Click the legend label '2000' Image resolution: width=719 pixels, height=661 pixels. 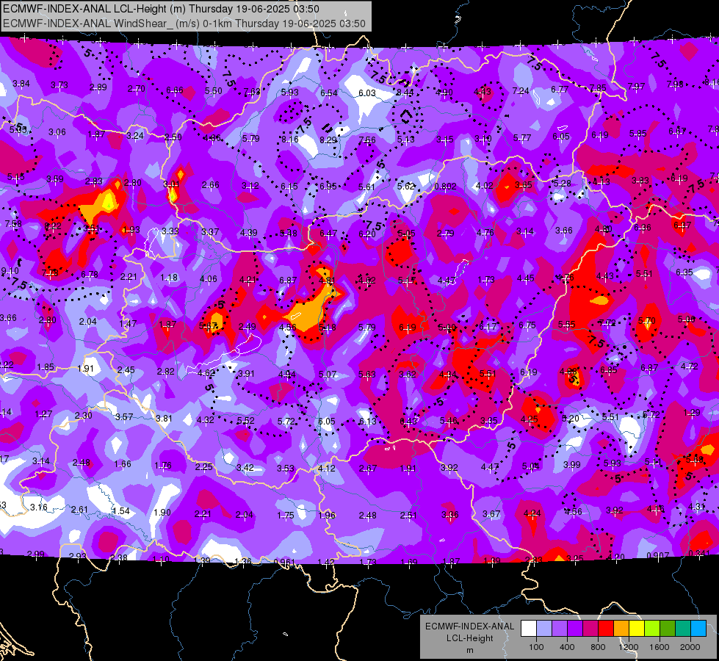[690, 647]
